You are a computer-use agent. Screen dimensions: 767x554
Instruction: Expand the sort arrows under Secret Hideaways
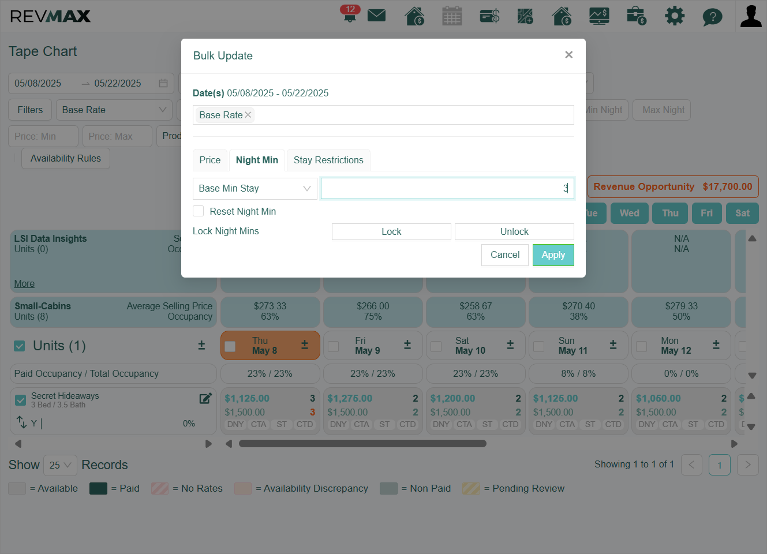22,422
